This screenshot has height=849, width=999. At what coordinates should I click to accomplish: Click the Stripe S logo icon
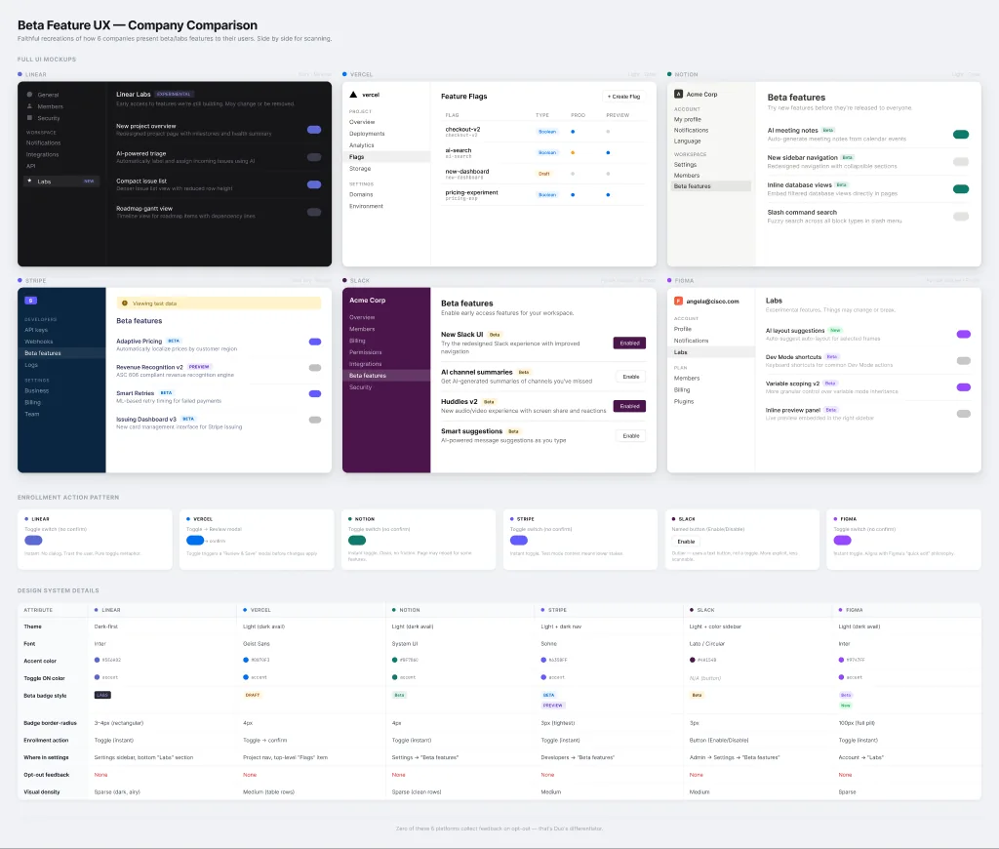point(30,301)
